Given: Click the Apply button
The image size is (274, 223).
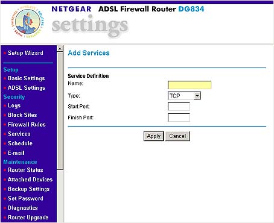Looking at the screenshot, I should click(x=154, y=136).
